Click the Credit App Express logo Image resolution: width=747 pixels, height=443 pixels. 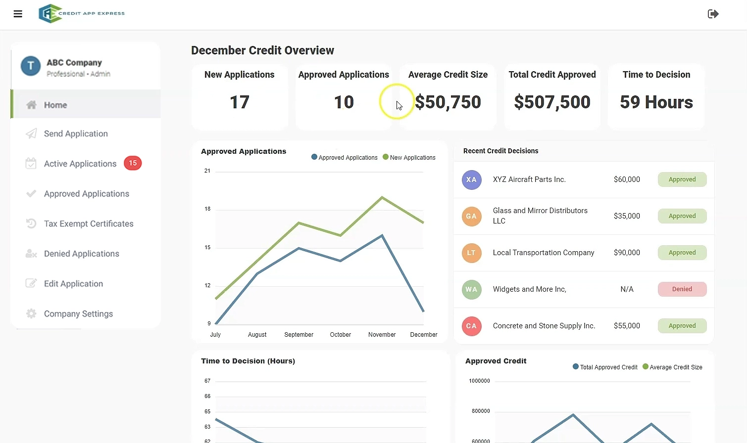81,13
